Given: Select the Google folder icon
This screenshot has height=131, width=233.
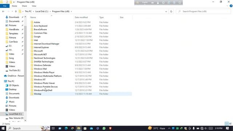Looking at the screenshot, I should 32,36.
